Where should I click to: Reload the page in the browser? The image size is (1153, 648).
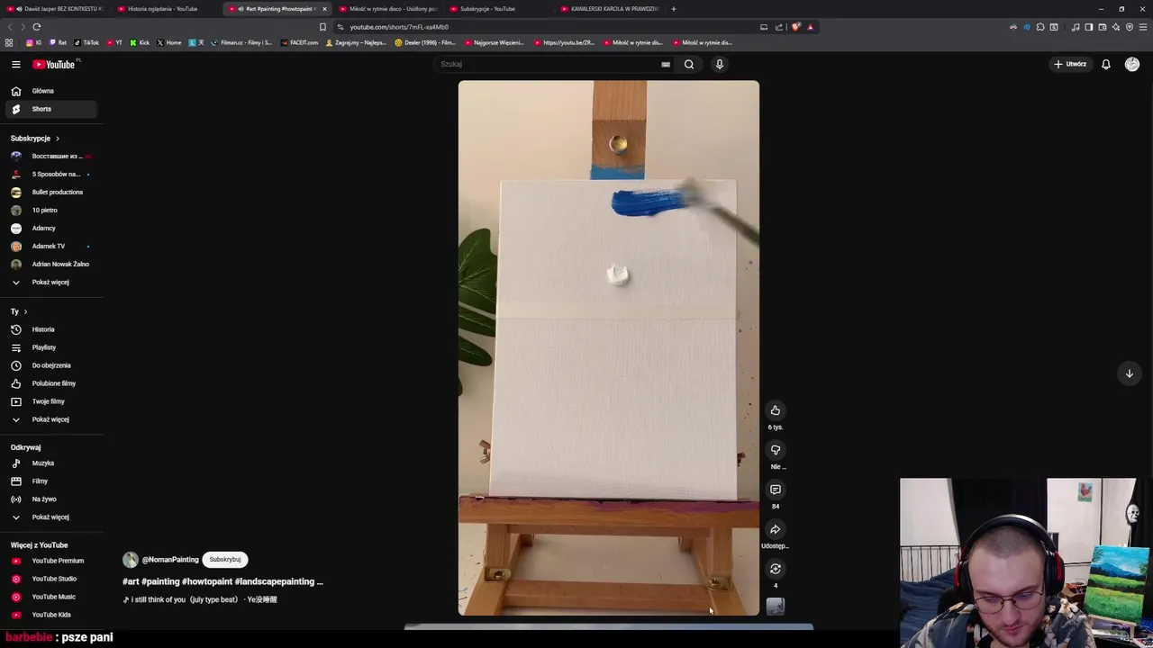pyautogui.click(x=37, y=27)
